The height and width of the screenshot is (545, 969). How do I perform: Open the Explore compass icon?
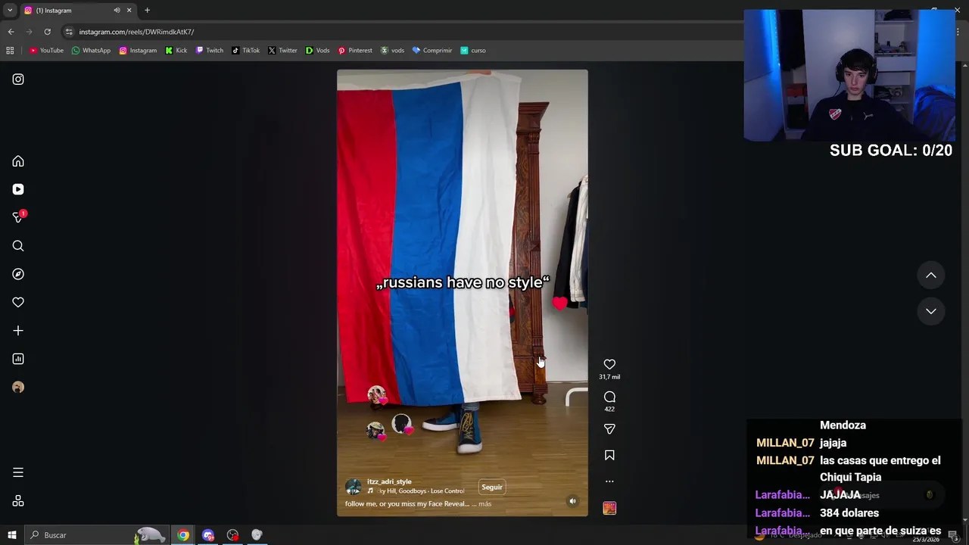click(x=18, y=274)
